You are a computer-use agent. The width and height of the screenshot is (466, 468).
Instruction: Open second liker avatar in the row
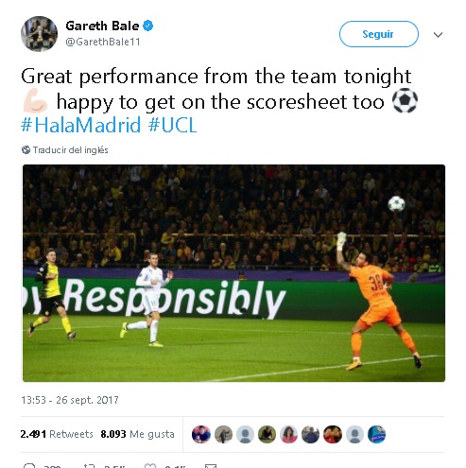click(x=223, y=434)
